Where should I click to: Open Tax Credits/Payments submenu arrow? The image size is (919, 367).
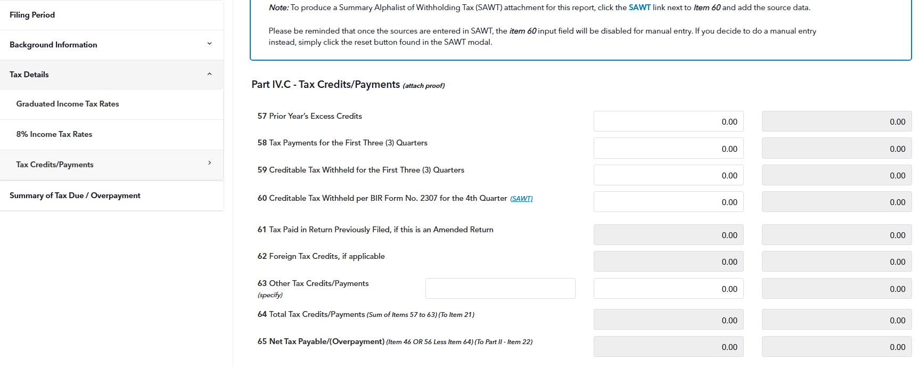[209, 163]
